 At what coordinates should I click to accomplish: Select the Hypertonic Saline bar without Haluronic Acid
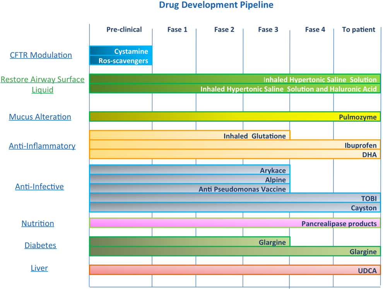coord(235,79)
